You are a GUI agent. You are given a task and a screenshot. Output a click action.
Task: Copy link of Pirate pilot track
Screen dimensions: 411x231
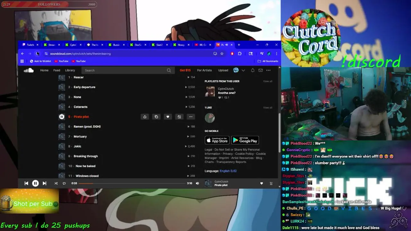click(156, 117)
